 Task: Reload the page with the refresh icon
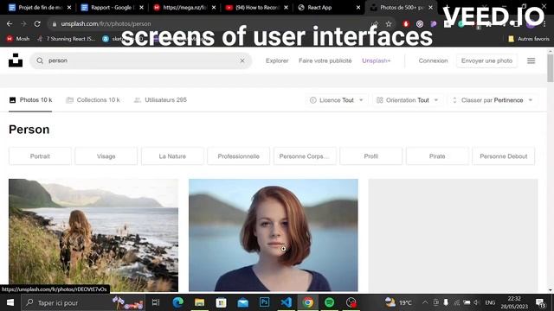pos(37,23)
